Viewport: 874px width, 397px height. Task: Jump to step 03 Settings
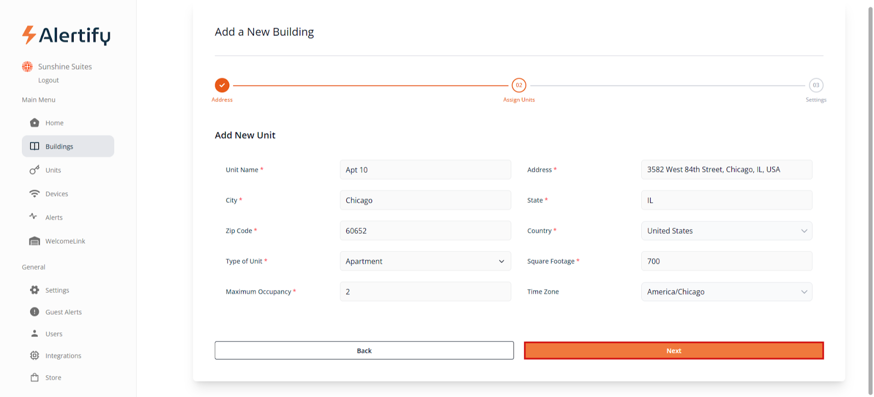[x=816, y=85]
